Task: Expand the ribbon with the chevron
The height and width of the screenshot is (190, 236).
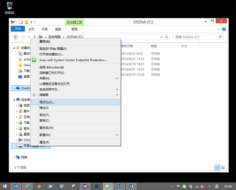Action: click(x=218, y=29)
